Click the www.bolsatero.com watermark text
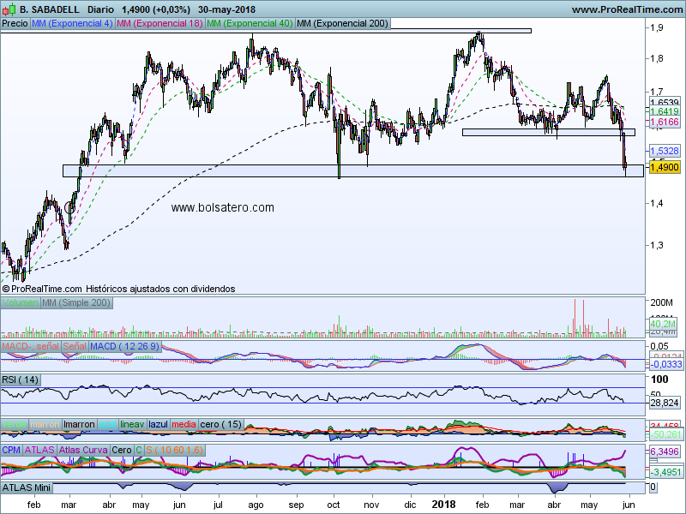686x514 pixels. click(x=223, y=207)
